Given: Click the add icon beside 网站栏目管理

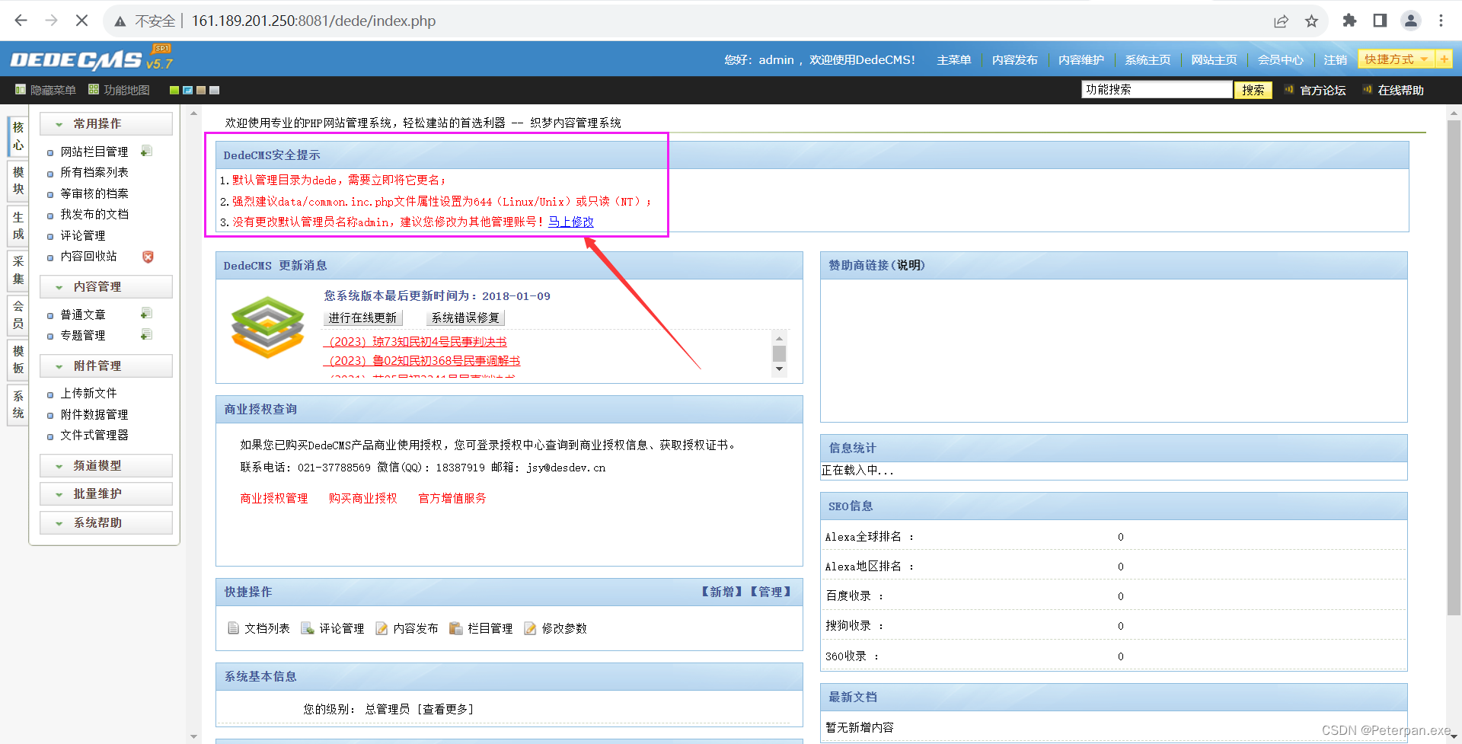Looking at the screenshot, I should click(146, 151).
